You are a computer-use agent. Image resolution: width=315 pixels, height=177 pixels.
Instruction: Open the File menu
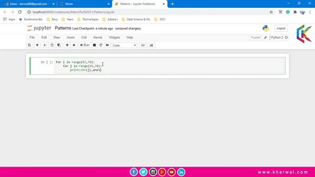pos(32,37)
